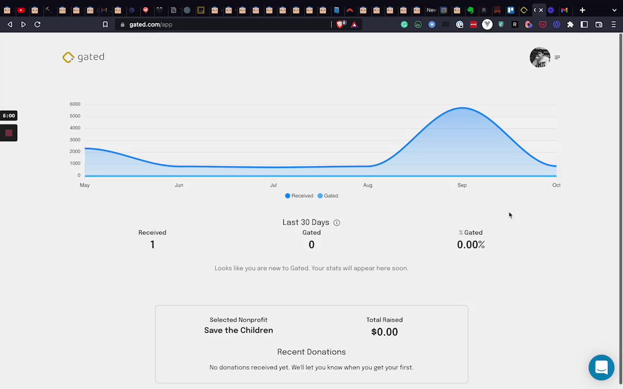Open the Grammarly extension icon

[404, 25]
